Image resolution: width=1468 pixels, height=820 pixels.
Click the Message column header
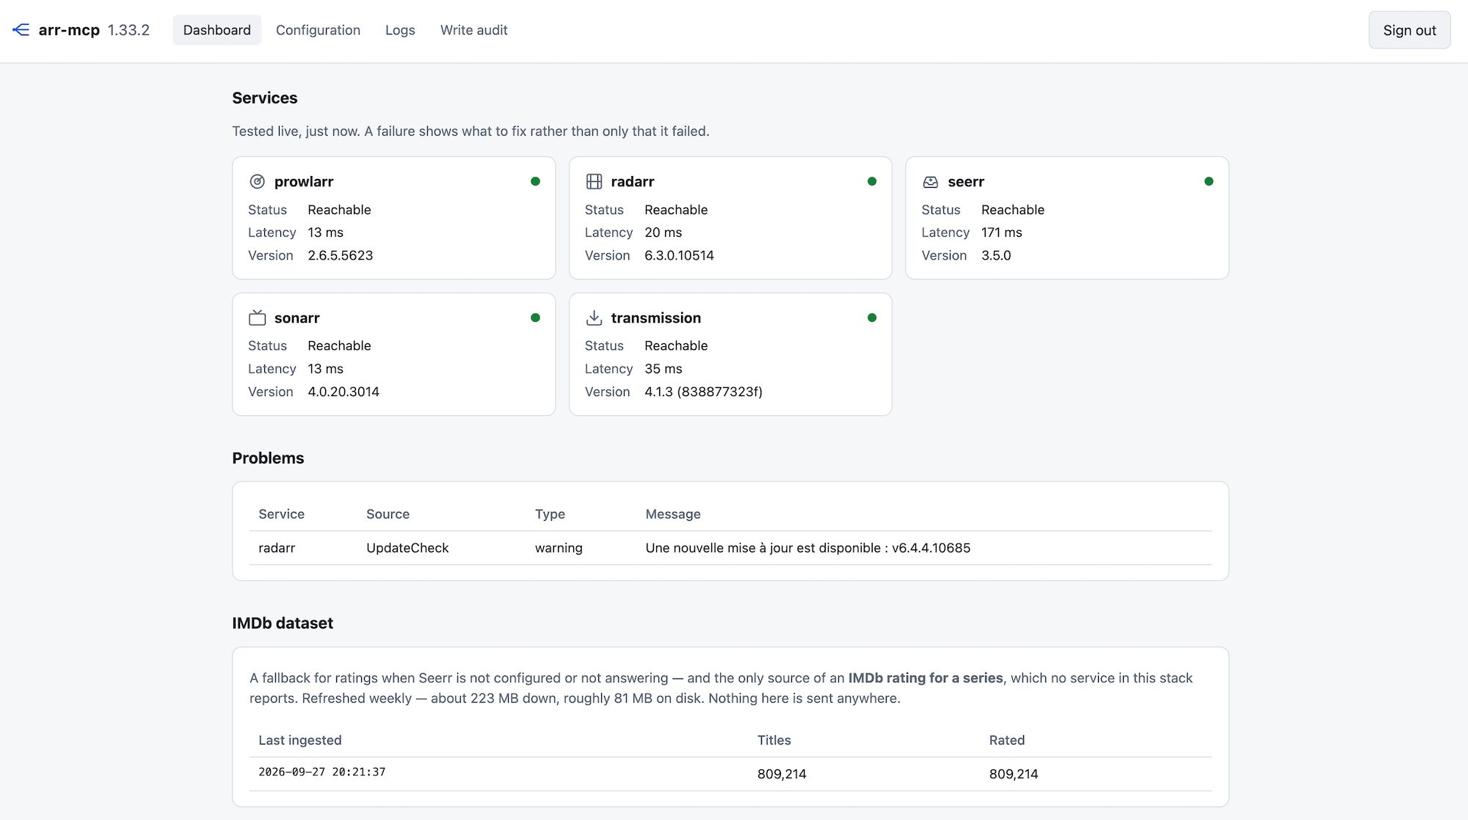pyautogui.click(x=673, y=514)
